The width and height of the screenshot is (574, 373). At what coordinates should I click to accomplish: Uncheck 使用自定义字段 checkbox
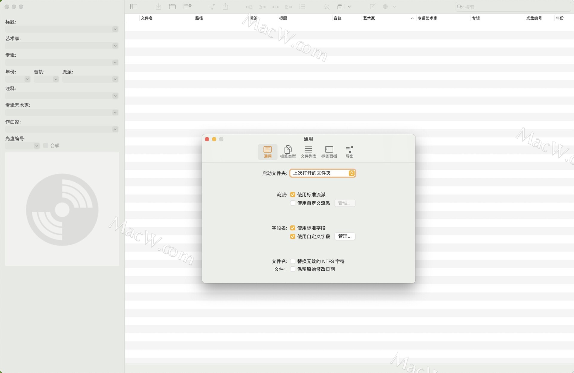[x=293, y=236]
